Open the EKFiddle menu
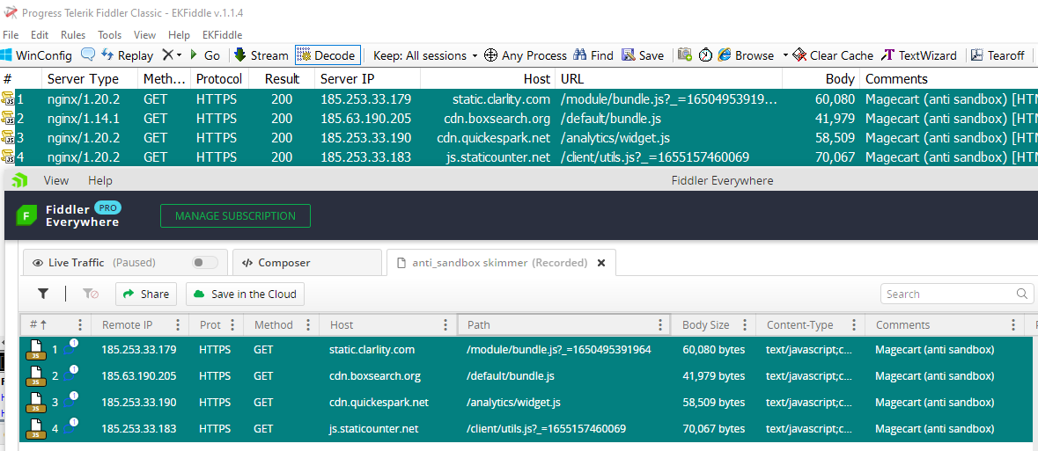Viewport: 1038px width, 451px height. 223,35
